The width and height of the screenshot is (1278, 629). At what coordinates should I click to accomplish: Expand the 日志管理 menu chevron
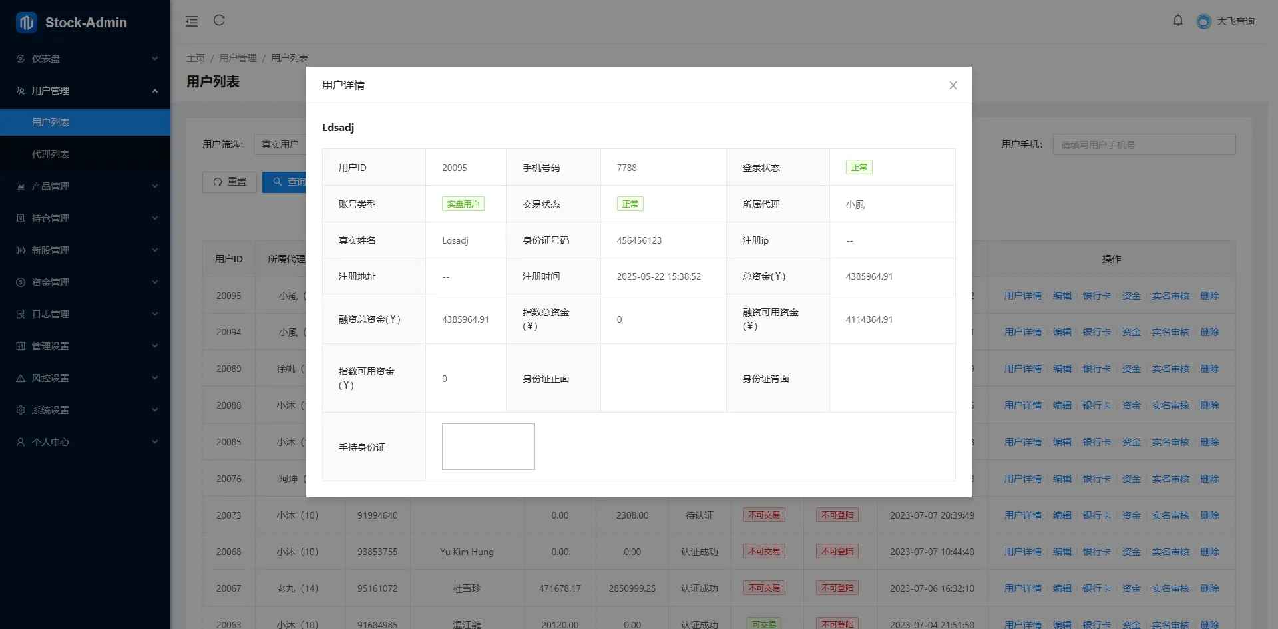point(154,314)
